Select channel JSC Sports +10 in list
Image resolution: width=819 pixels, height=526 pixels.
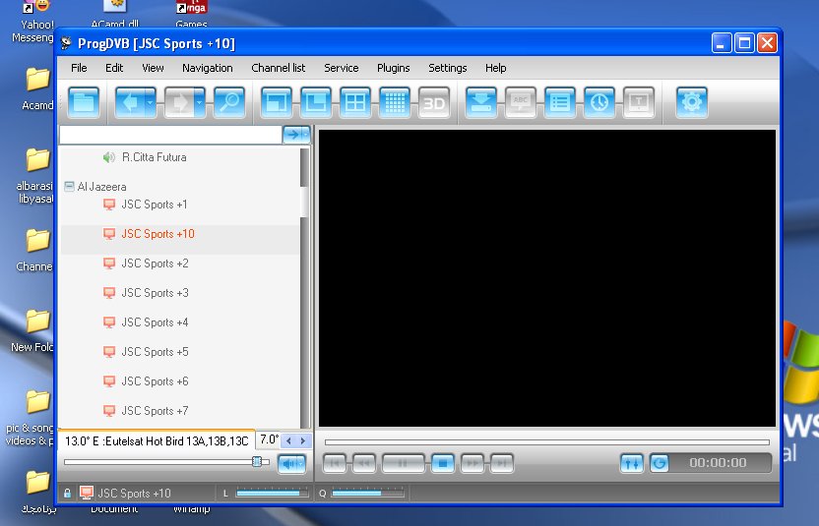157,234
